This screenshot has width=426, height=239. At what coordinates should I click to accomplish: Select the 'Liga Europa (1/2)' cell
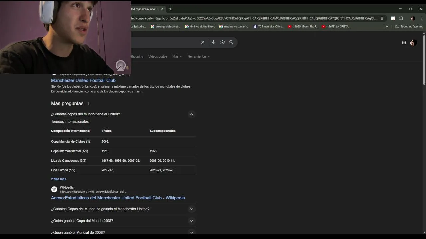pos(63,170)
